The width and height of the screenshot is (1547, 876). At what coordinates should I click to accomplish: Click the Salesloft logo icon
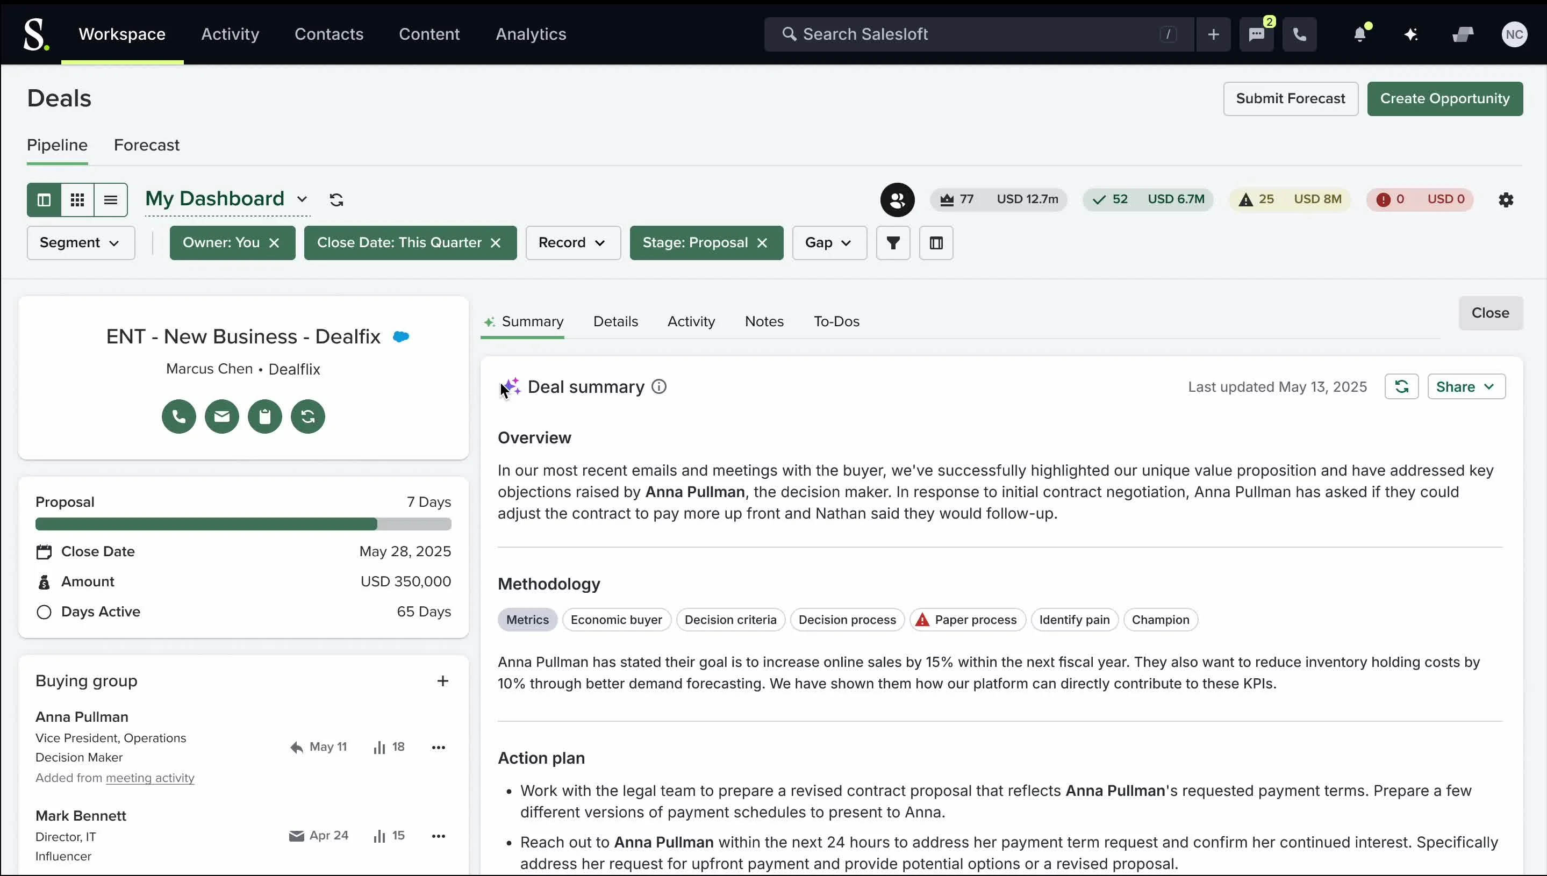click(x=35, y=34)
